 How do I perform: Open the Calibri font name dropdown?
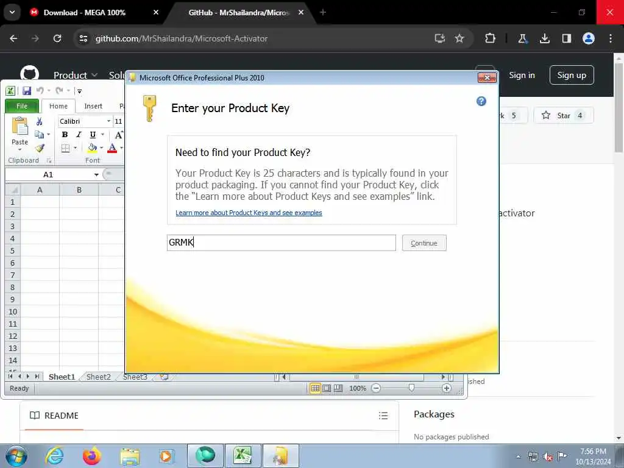click(108, 121)
